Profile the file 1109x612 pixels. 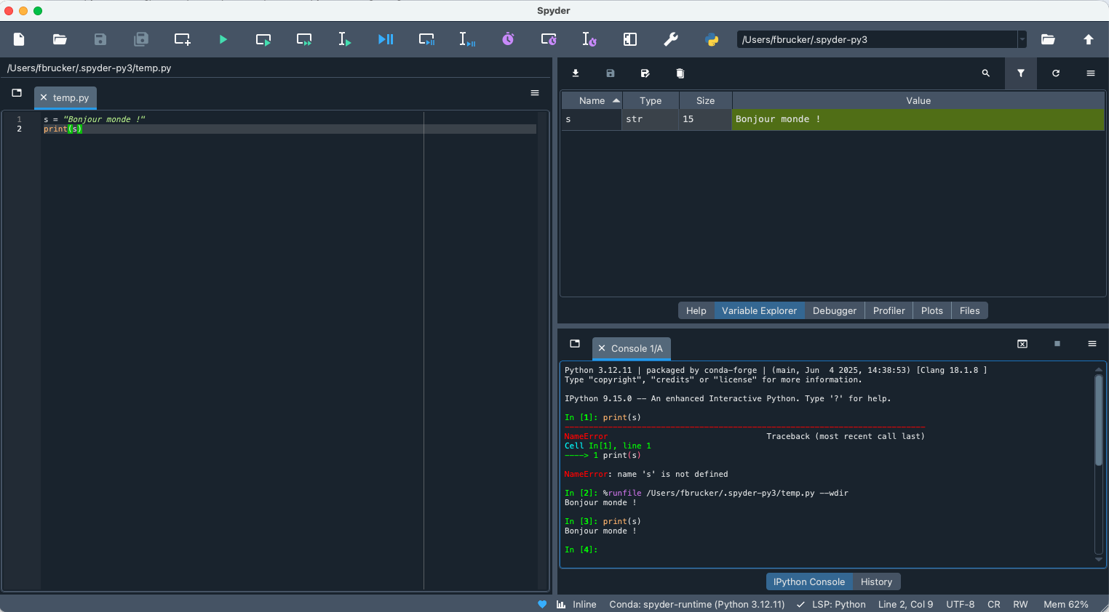(x=508, y=39)
